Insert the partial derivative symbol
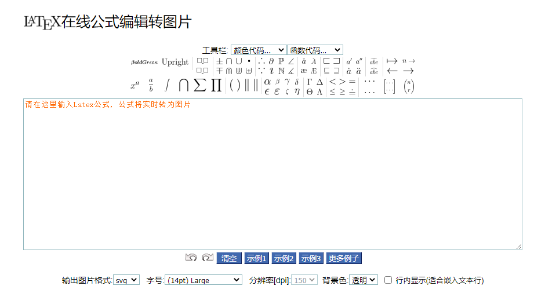This screenshot has width=545, height=297. (x=271, y=61)
